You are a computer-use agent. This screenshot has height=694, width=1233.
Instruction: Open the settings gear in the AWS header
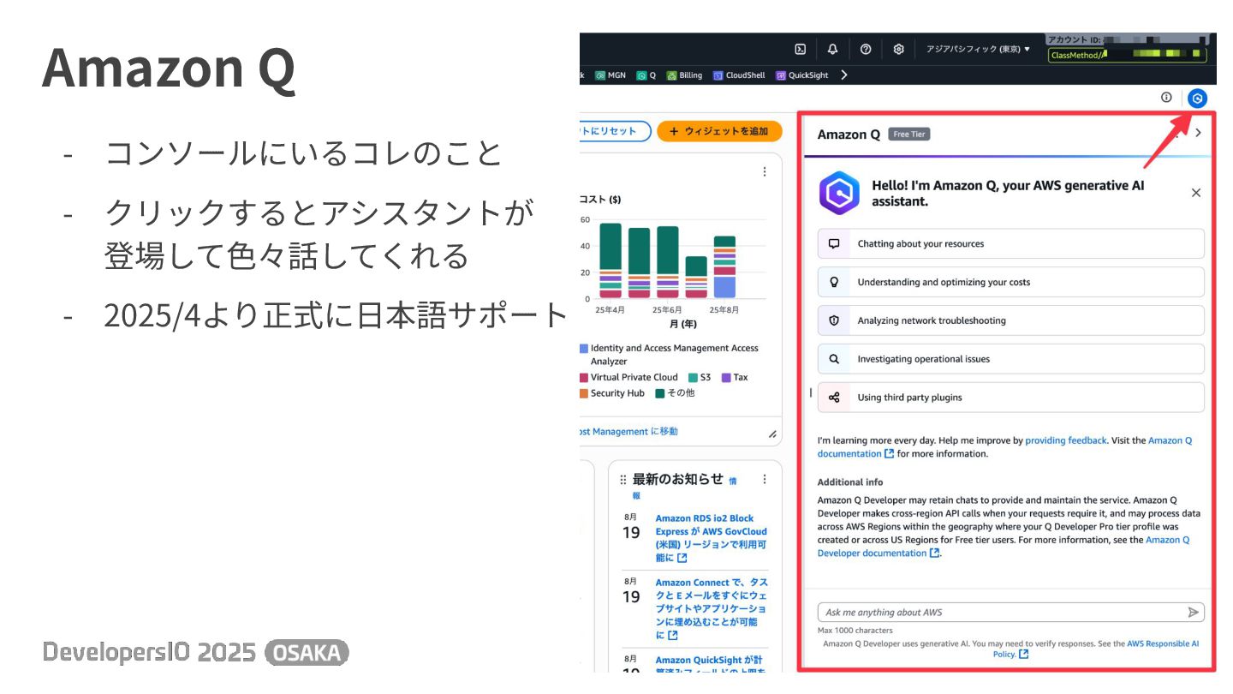click(898, 49)
